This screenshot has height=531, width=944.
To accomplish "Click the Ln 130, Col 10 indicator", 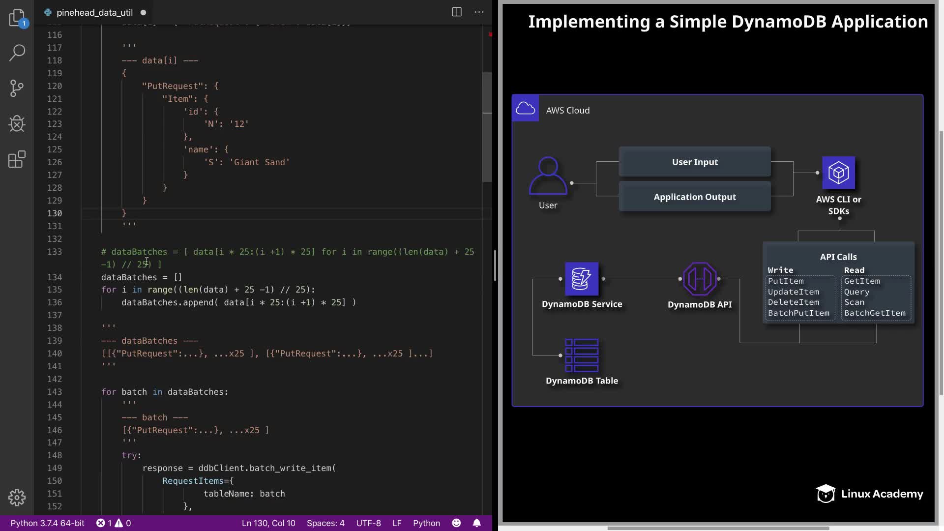I will pos(268,523).
